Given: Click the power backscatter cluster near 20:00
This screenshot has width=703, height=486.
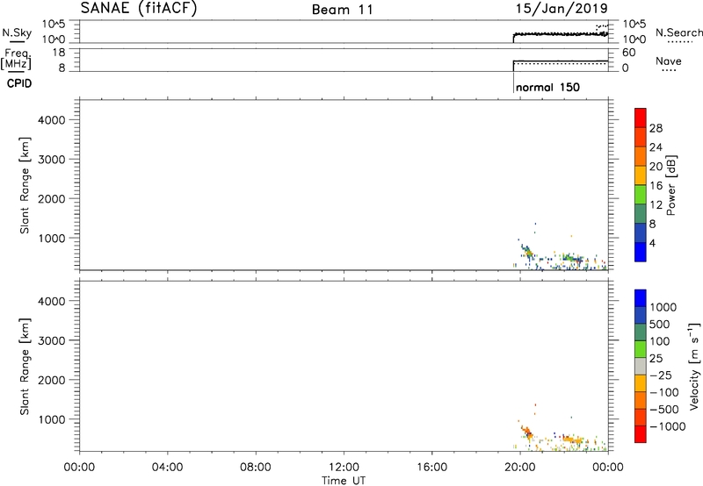Looking at the screenshot, I should click(x=527, y=253).
